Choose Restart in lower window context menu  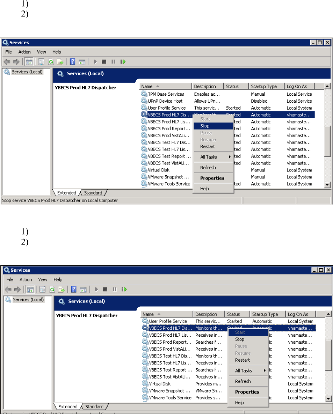point(248,360)
